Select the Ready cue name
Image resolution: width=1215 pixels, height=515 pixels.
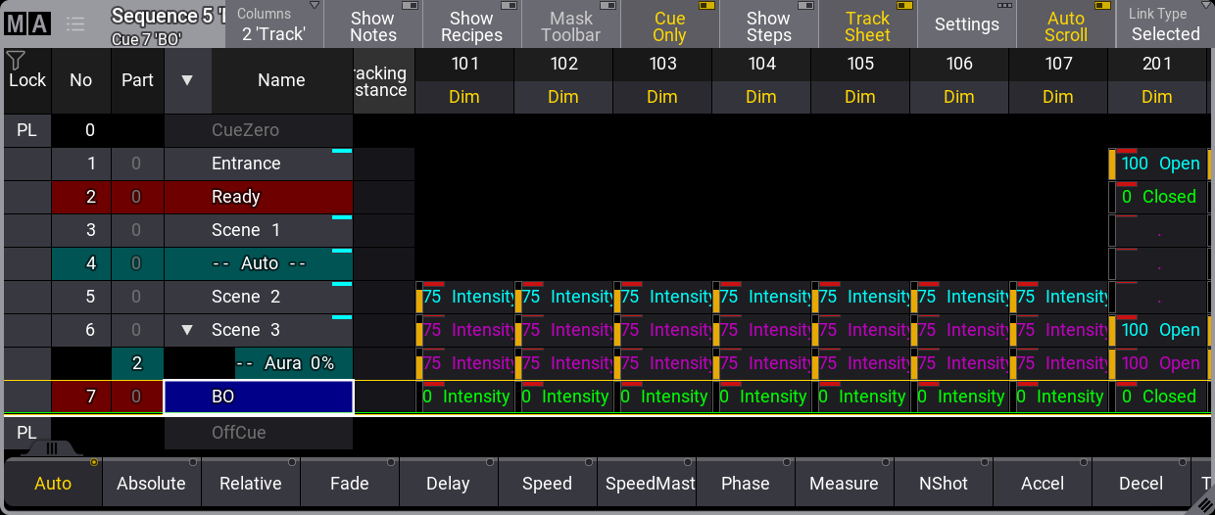tap(259, 197)
